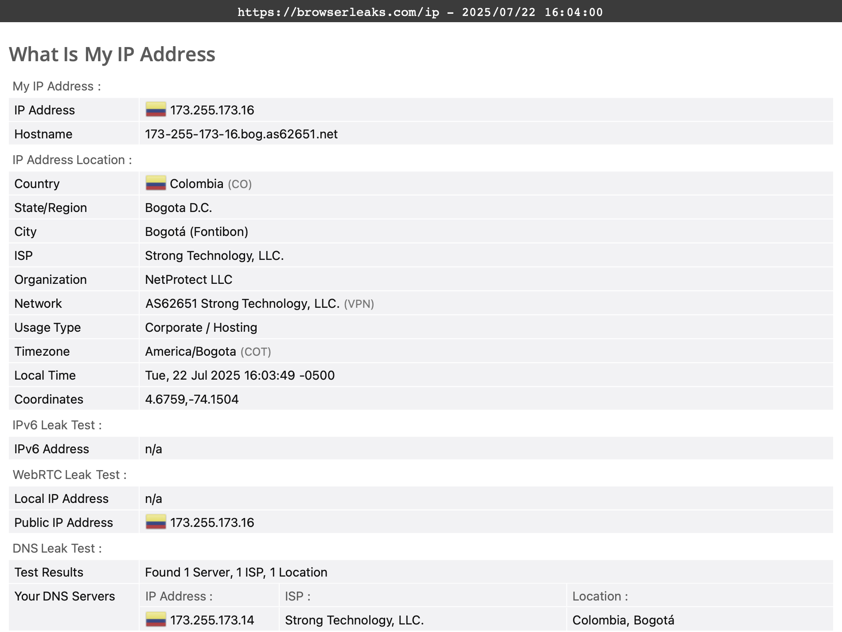Click the Network row label
This screenshot has width=842, height=632.
click(x=38, y=303)
